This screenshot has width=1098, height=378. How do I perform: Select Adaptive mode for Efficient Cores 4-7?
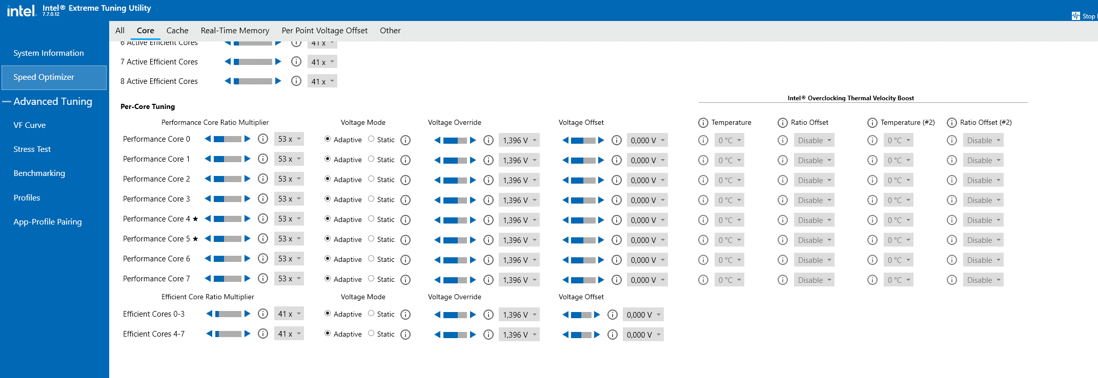click(328, 333)
